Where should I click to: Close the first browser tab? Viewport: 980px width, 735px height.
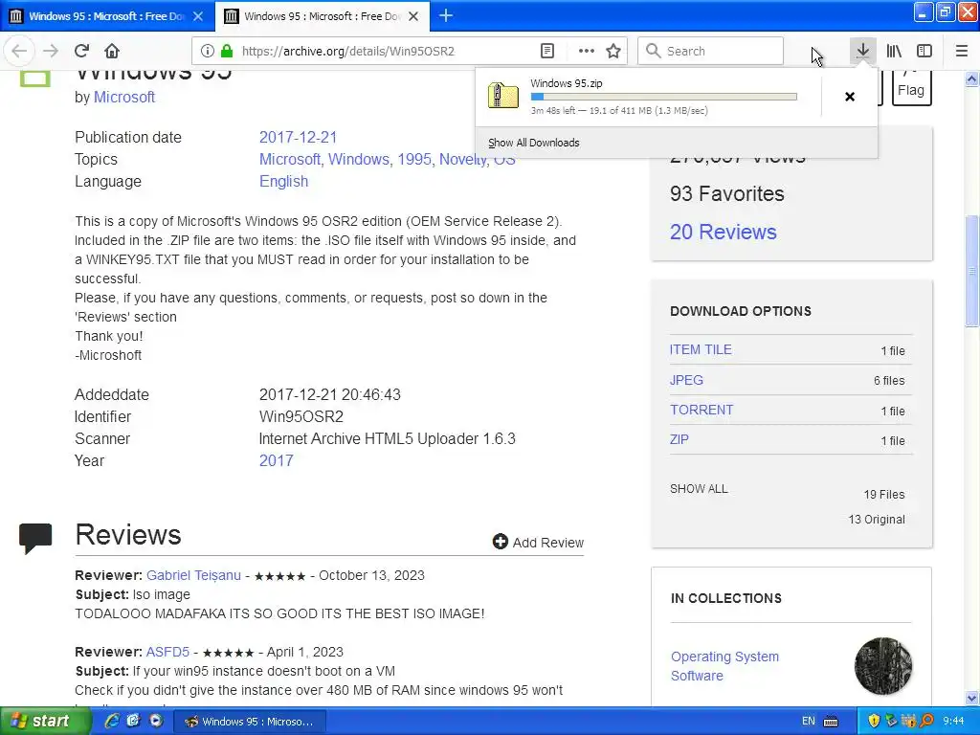(198, 16)
